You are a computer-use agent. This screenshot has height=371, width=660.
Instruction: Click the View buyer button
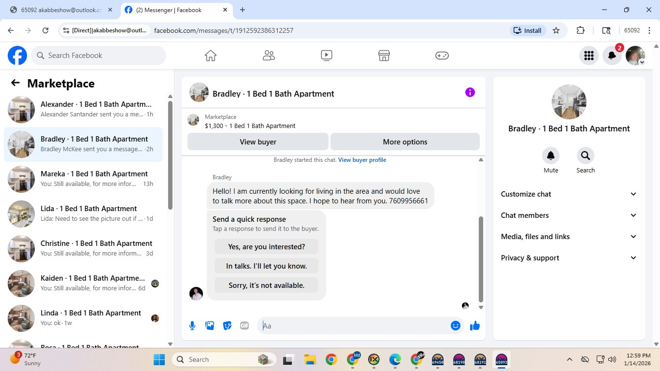tap(258, 142)
